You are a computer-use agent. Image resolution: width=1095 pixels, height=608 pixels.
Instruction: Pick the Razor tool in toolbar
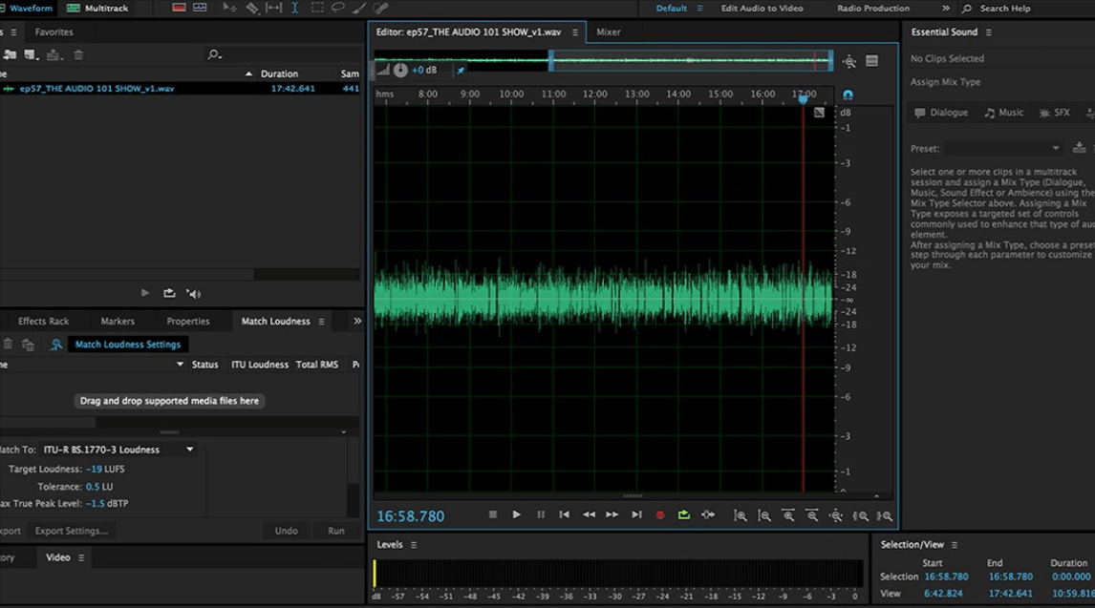point(252,8)
